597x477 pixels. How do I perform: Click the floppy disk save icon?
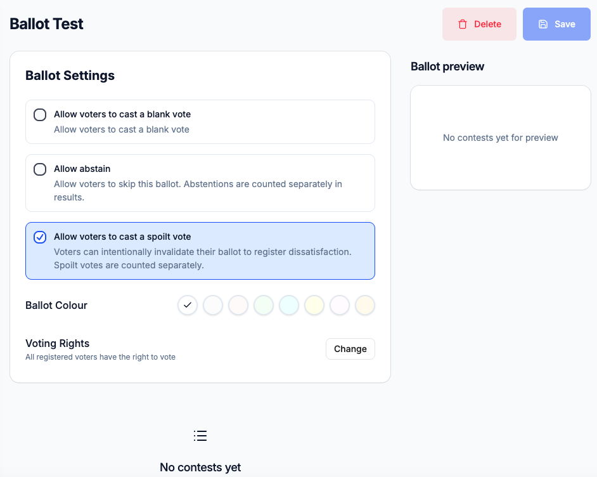[543, 24]
